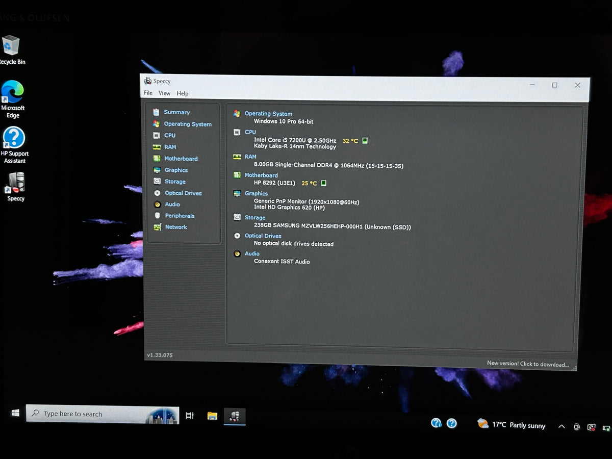Select Optical Drives in sidebar
This screenshot has height=459, width=612.
click(183, 193)
